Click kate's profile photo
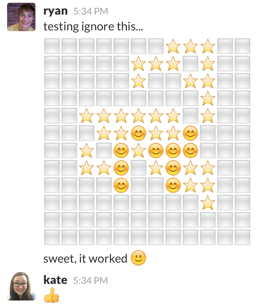This screenshot has height=308, width=270. click(21, 286)
